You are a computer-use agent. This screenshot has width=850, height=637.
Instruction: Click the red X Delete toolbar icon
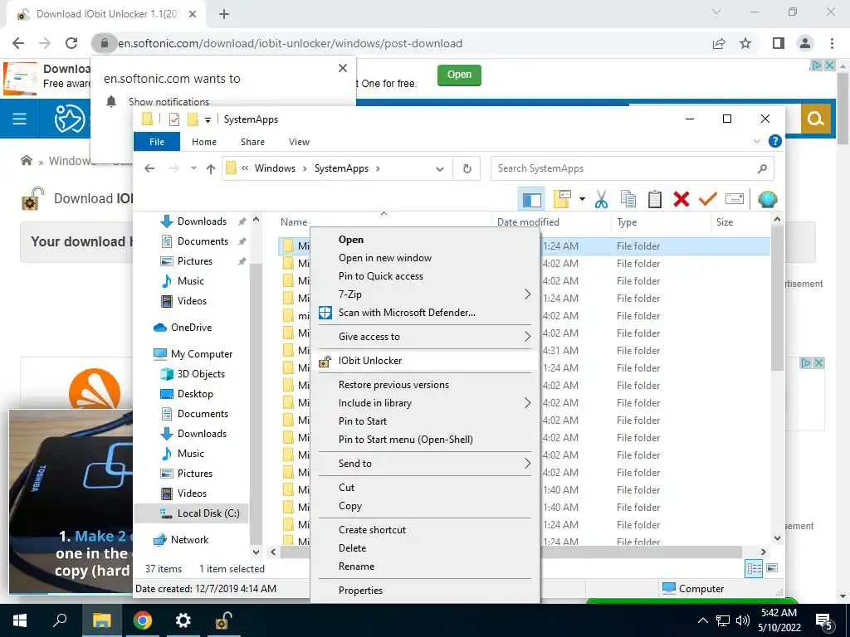click(681, 199)
